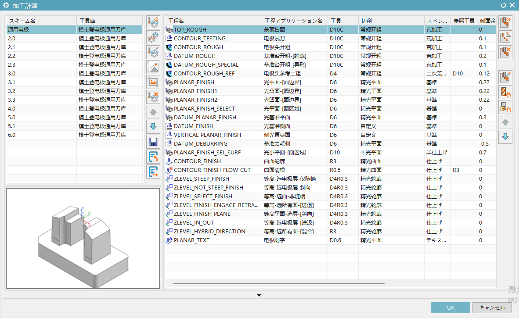Click the edit scheme pencil icon
This screenshot has width=519, height=318.
153,52
